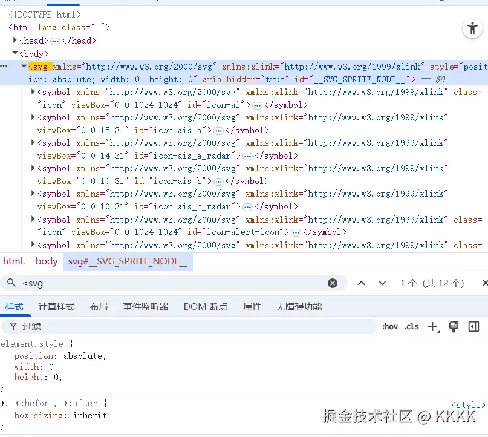Select the html lang class line
This screenshot has width=488, height=437.
(59, 27)
